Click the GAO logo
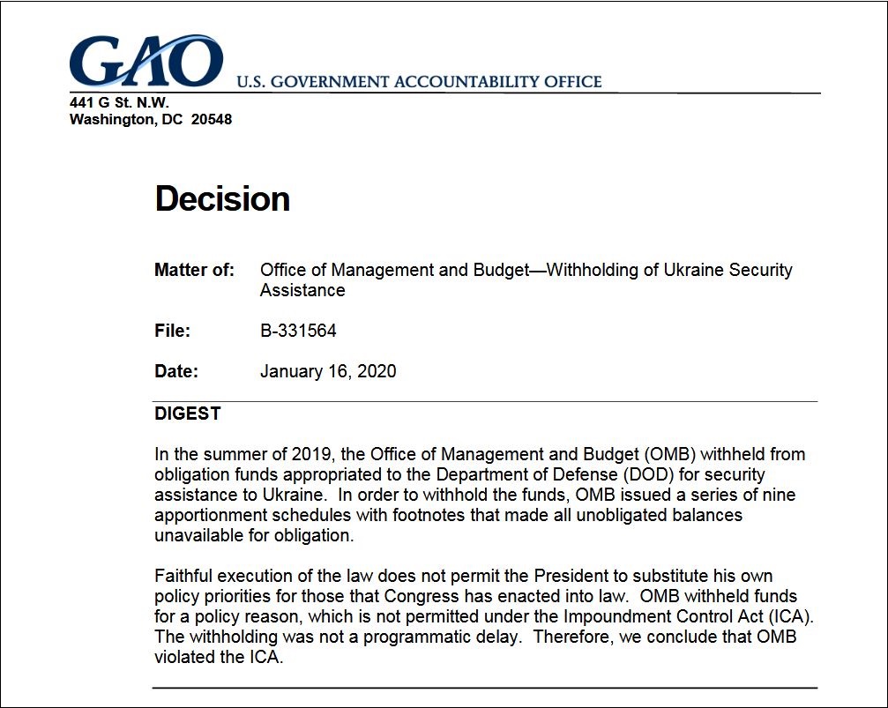888x708 pixels. coord(146,61)
